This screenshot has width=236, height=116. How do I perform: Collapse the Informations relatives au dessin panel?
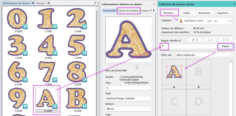click(154, 4)
